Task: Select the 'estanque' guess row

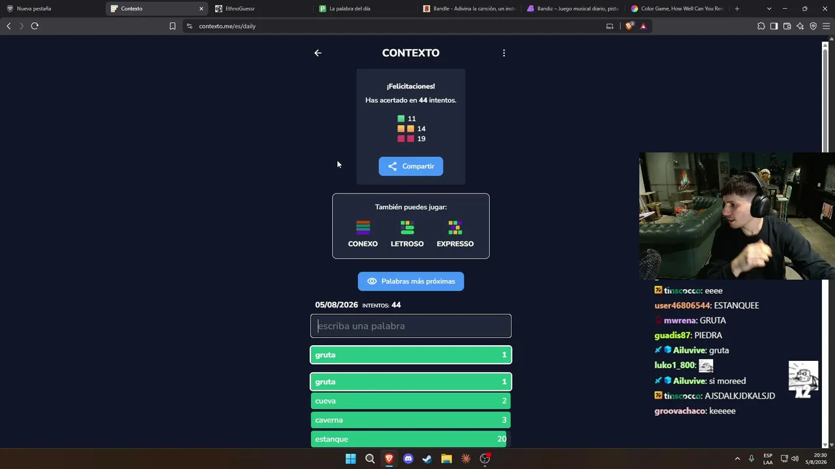Action: coord(411,439)
